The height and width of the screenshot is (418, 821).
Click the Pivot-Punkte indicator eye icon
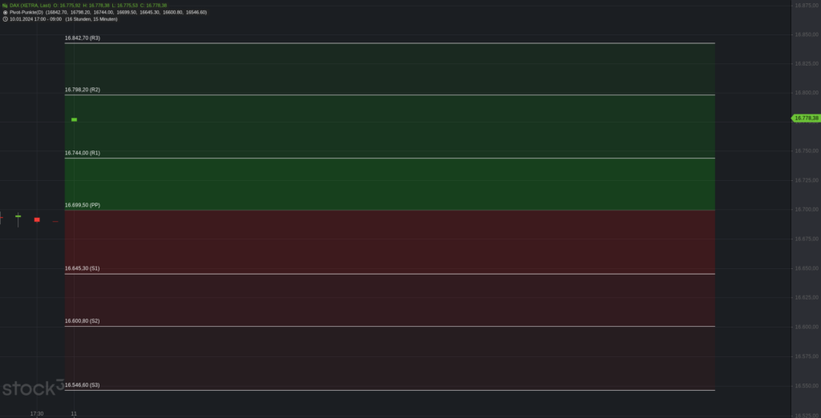click(6, 12)
